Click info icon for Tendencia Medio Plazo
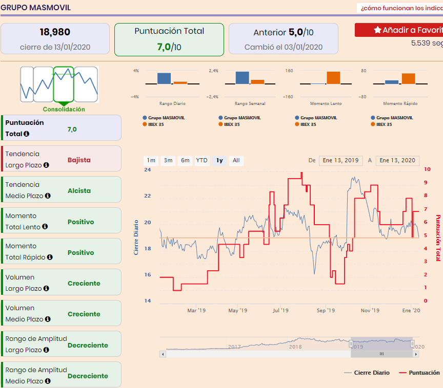The image size is (443, 388). tap(48, 196)
